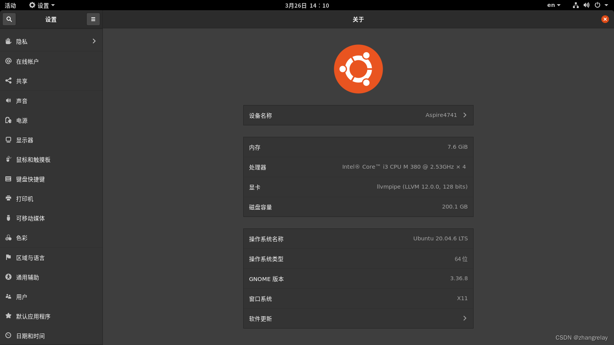
Task: Click the Users icon in sidebar
Action: tap(8, 296)
